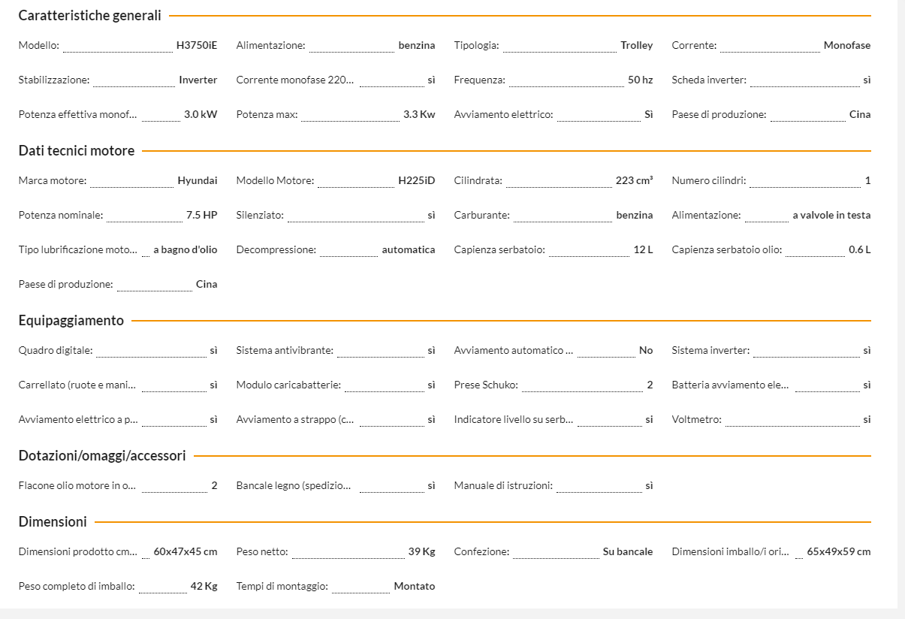This screenshot has height=619, width=905.
Task: Select the Hyundai engine brand value
Action: click(x=198, y=180)
